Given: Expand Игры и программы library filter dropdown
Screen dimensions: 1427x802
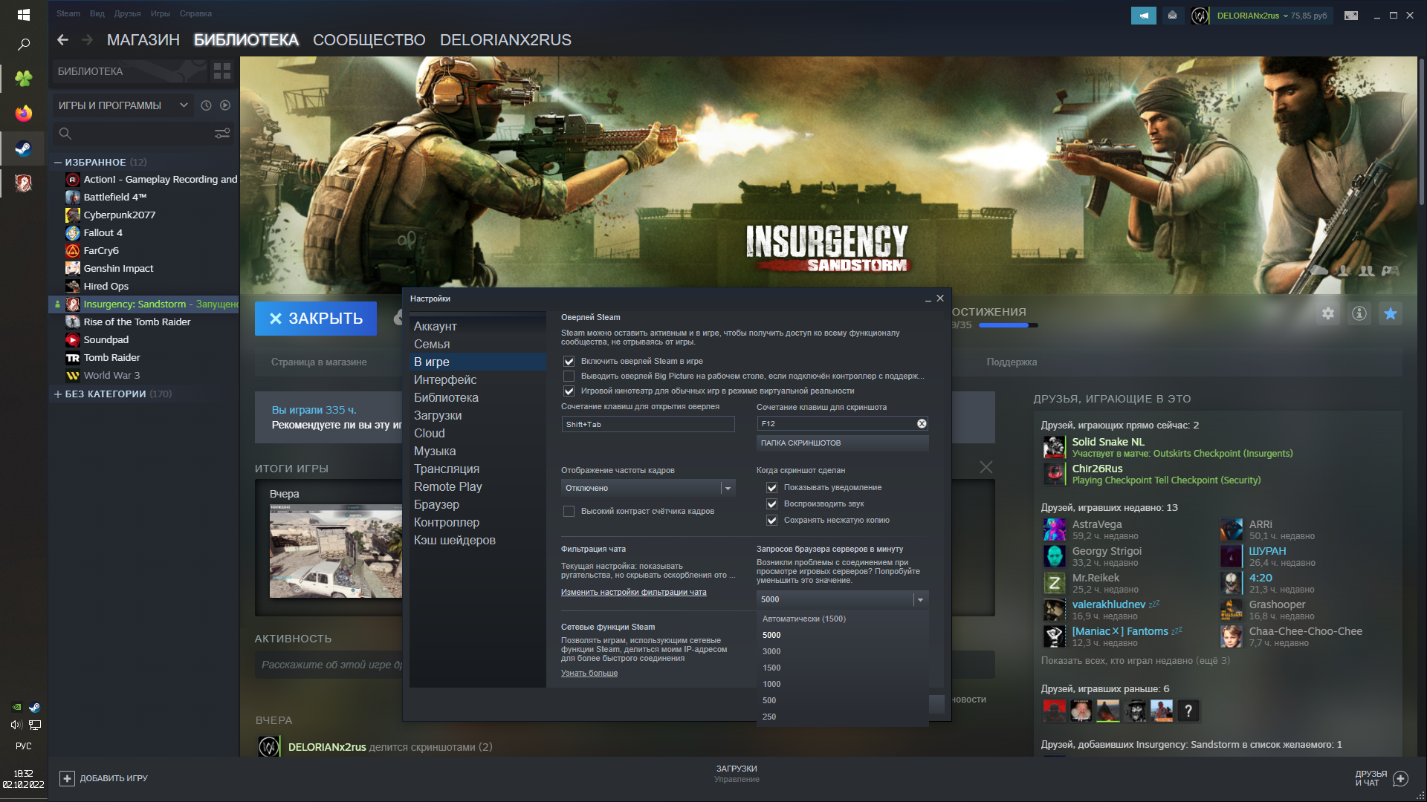Looking at the screenshot, I should click(122, 105).
